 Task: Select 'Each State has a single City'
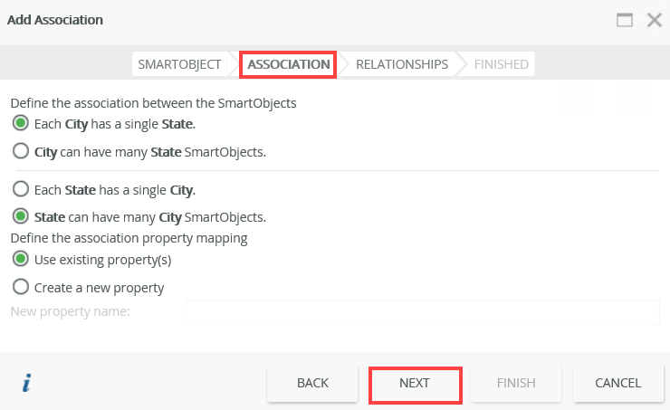tap(20, 190)
